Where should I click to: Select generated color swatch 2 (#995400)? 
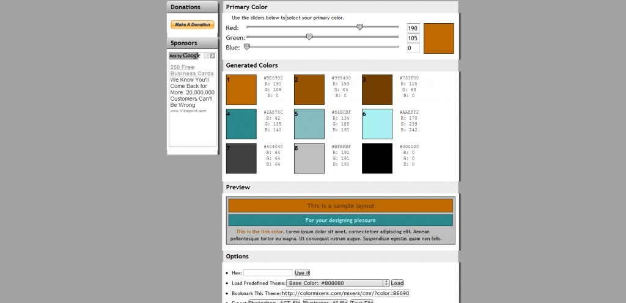tap(309, 90)
